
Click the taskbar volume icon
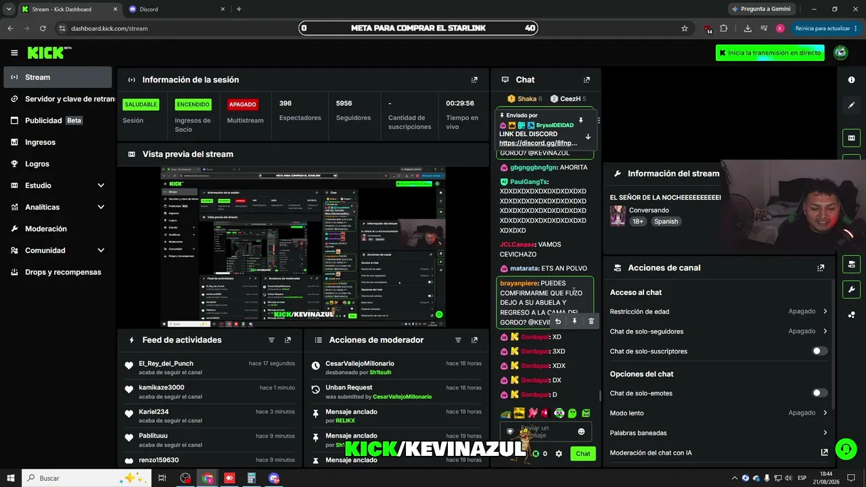pos(788,478)
